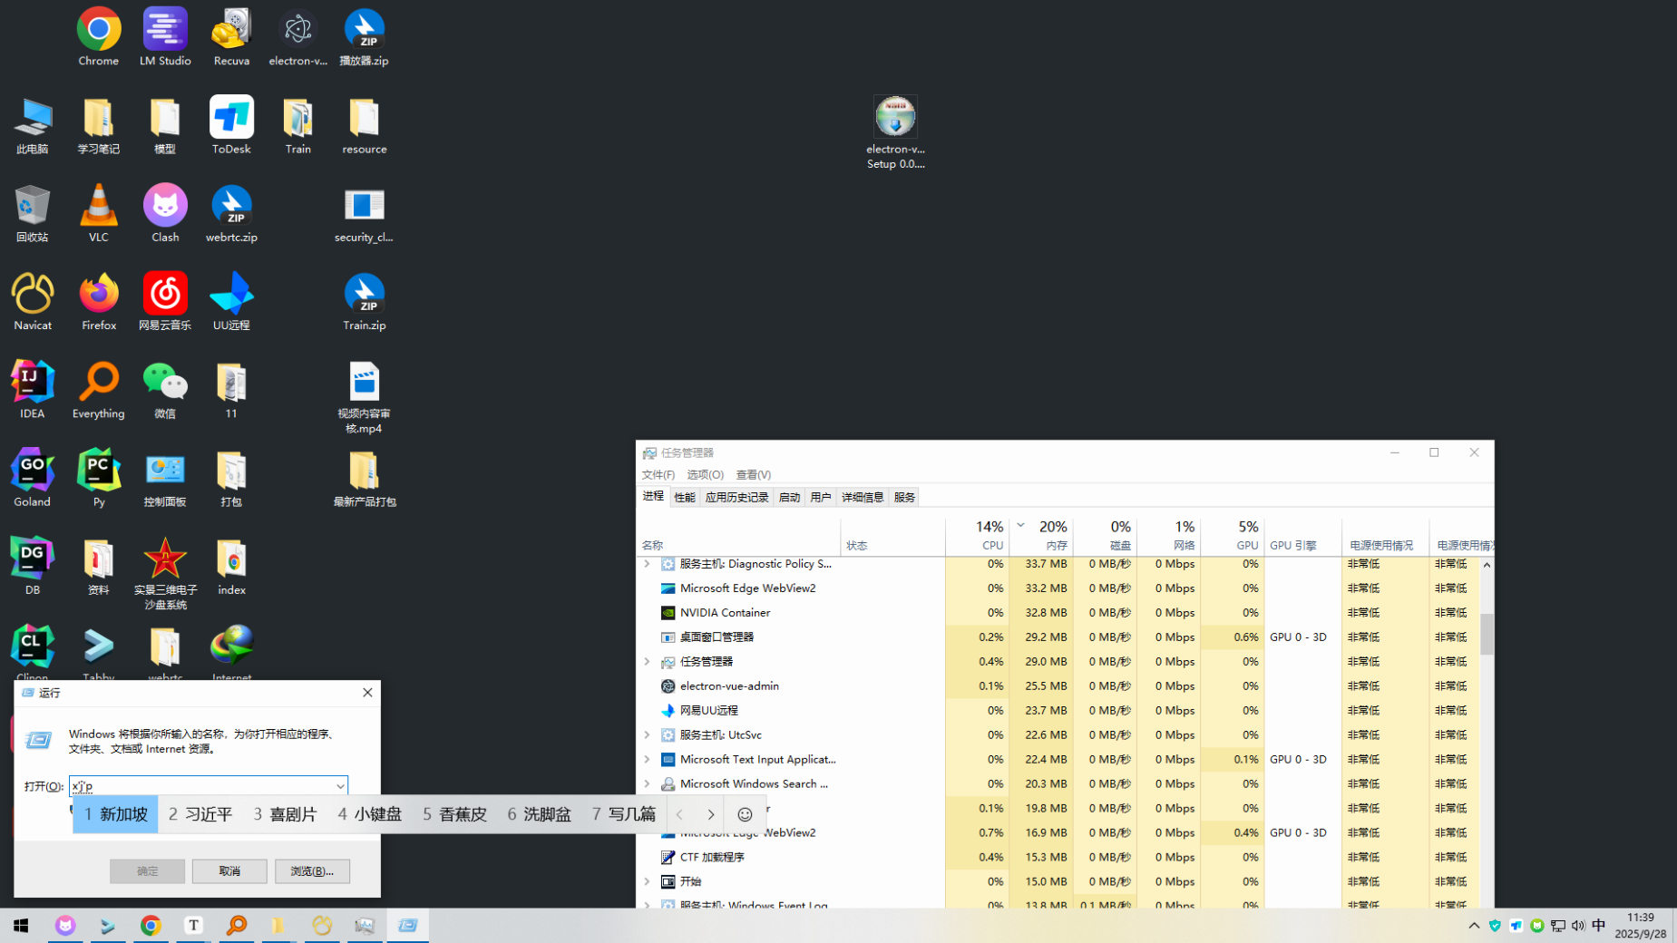Open the Navicat desktop icon
Image resolution: width=1677 pixels, height=943 pixels.
point(33,301)
